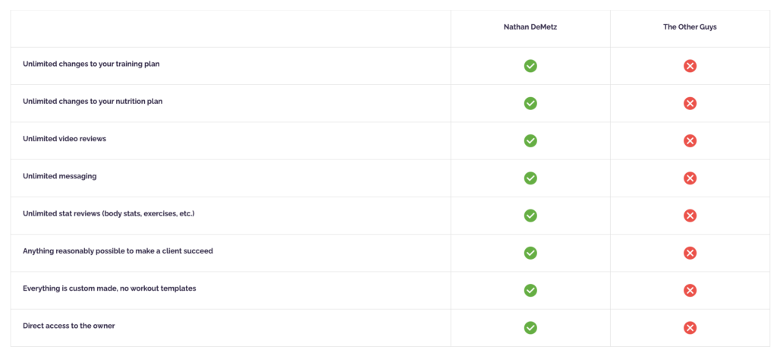The image size is (777, 356).
Task: Click red X for Unlimited stat reviews
Action: [x=690, y=216]
